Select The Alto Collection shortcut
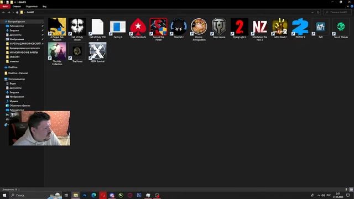Image resolution: width=354 pixels, height=199 pixels. 57,54
